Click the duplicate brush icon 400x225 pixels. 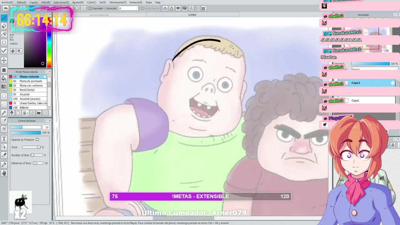[x=45, y=113]
